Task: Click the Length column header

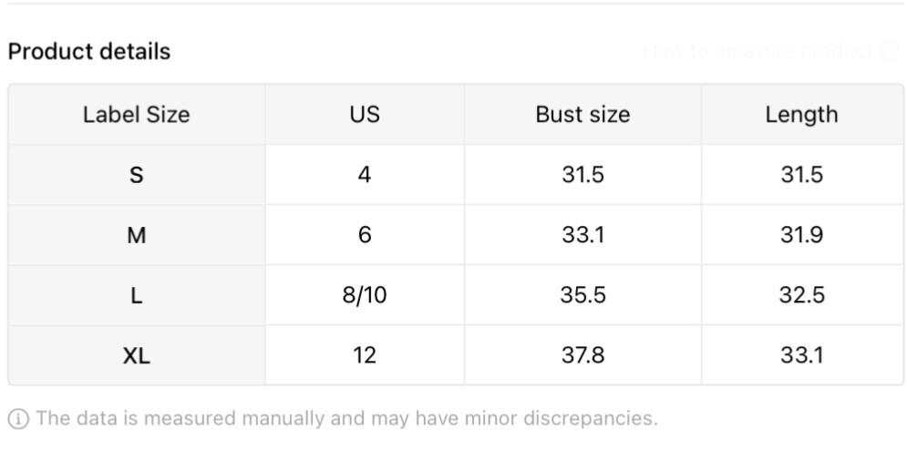Action: tap(802, 115)
